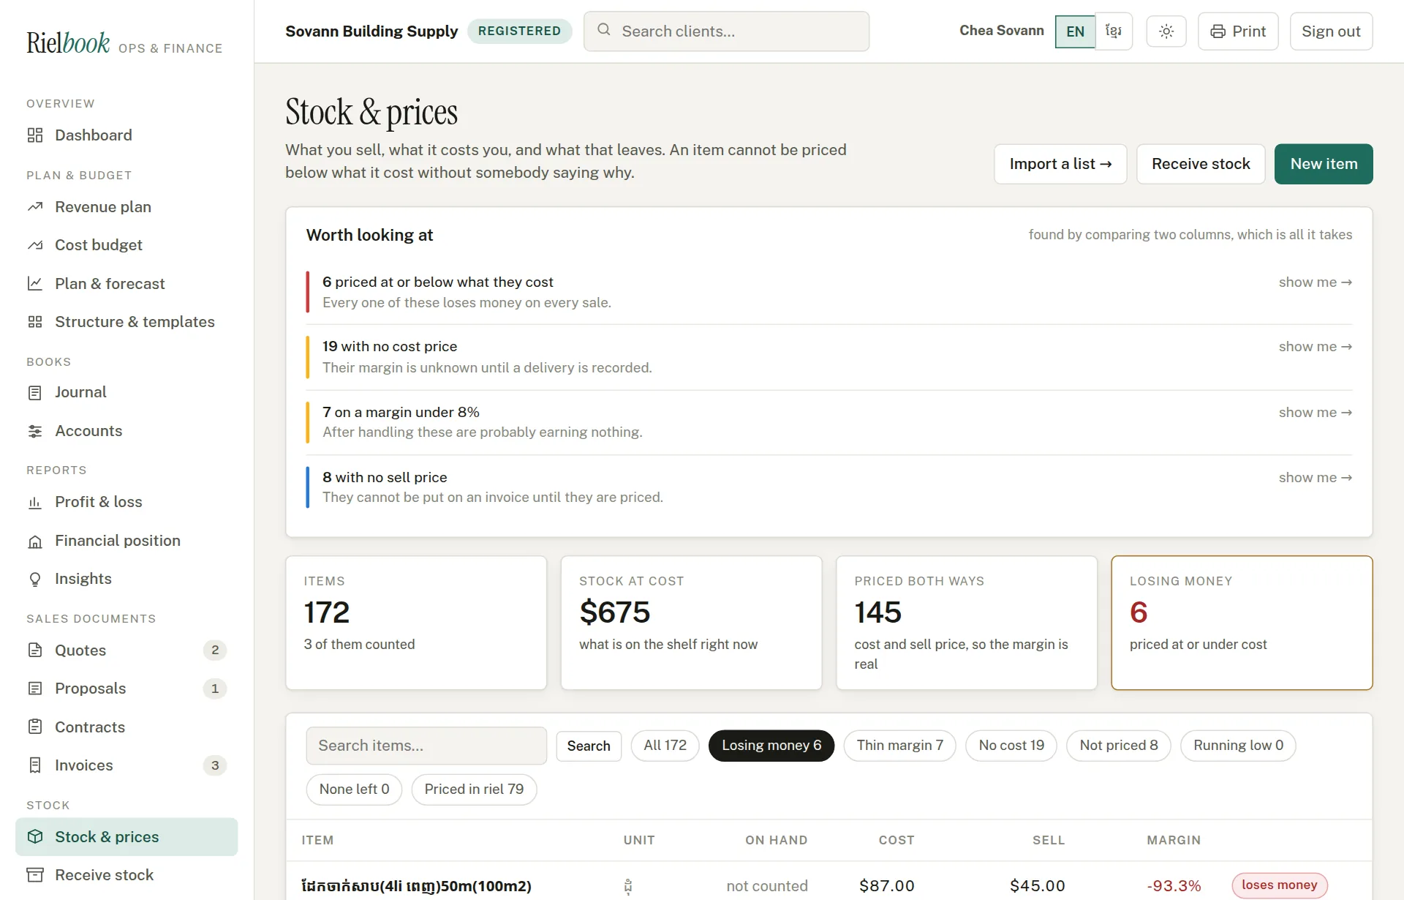Click the magnifier icon in client search
This screenshot has width=1404, height=900.
(x=604, y=30)
